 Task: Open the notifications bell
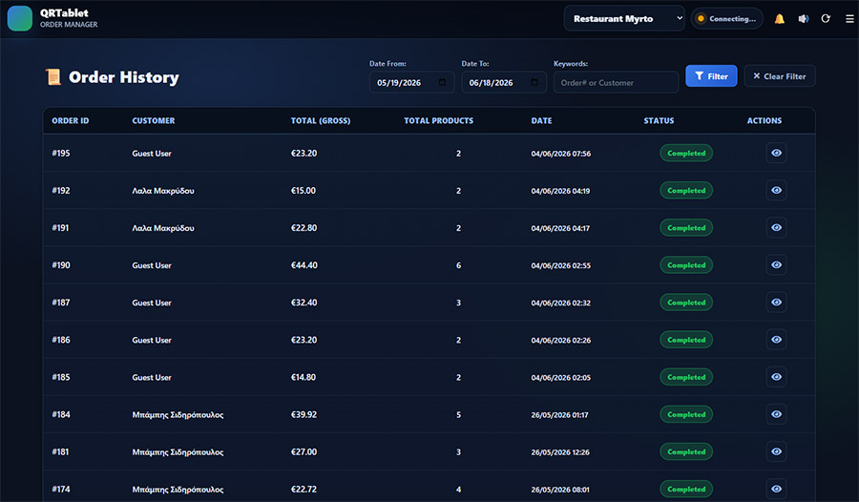(779, 19)
